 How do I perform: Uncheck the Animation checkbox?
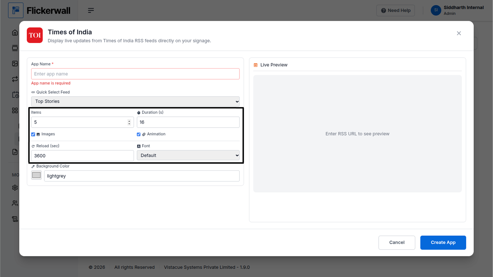click(138, 134)
